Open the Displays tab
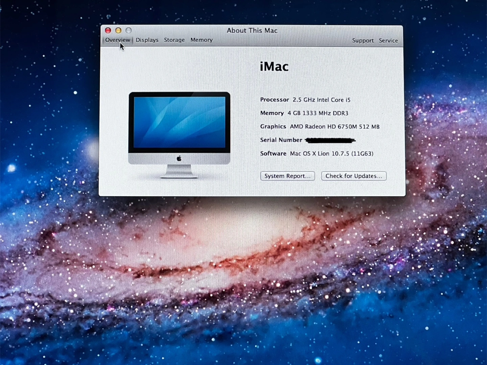Image resolution: width=487 pixels, height=365 pixels. point(147,40)
